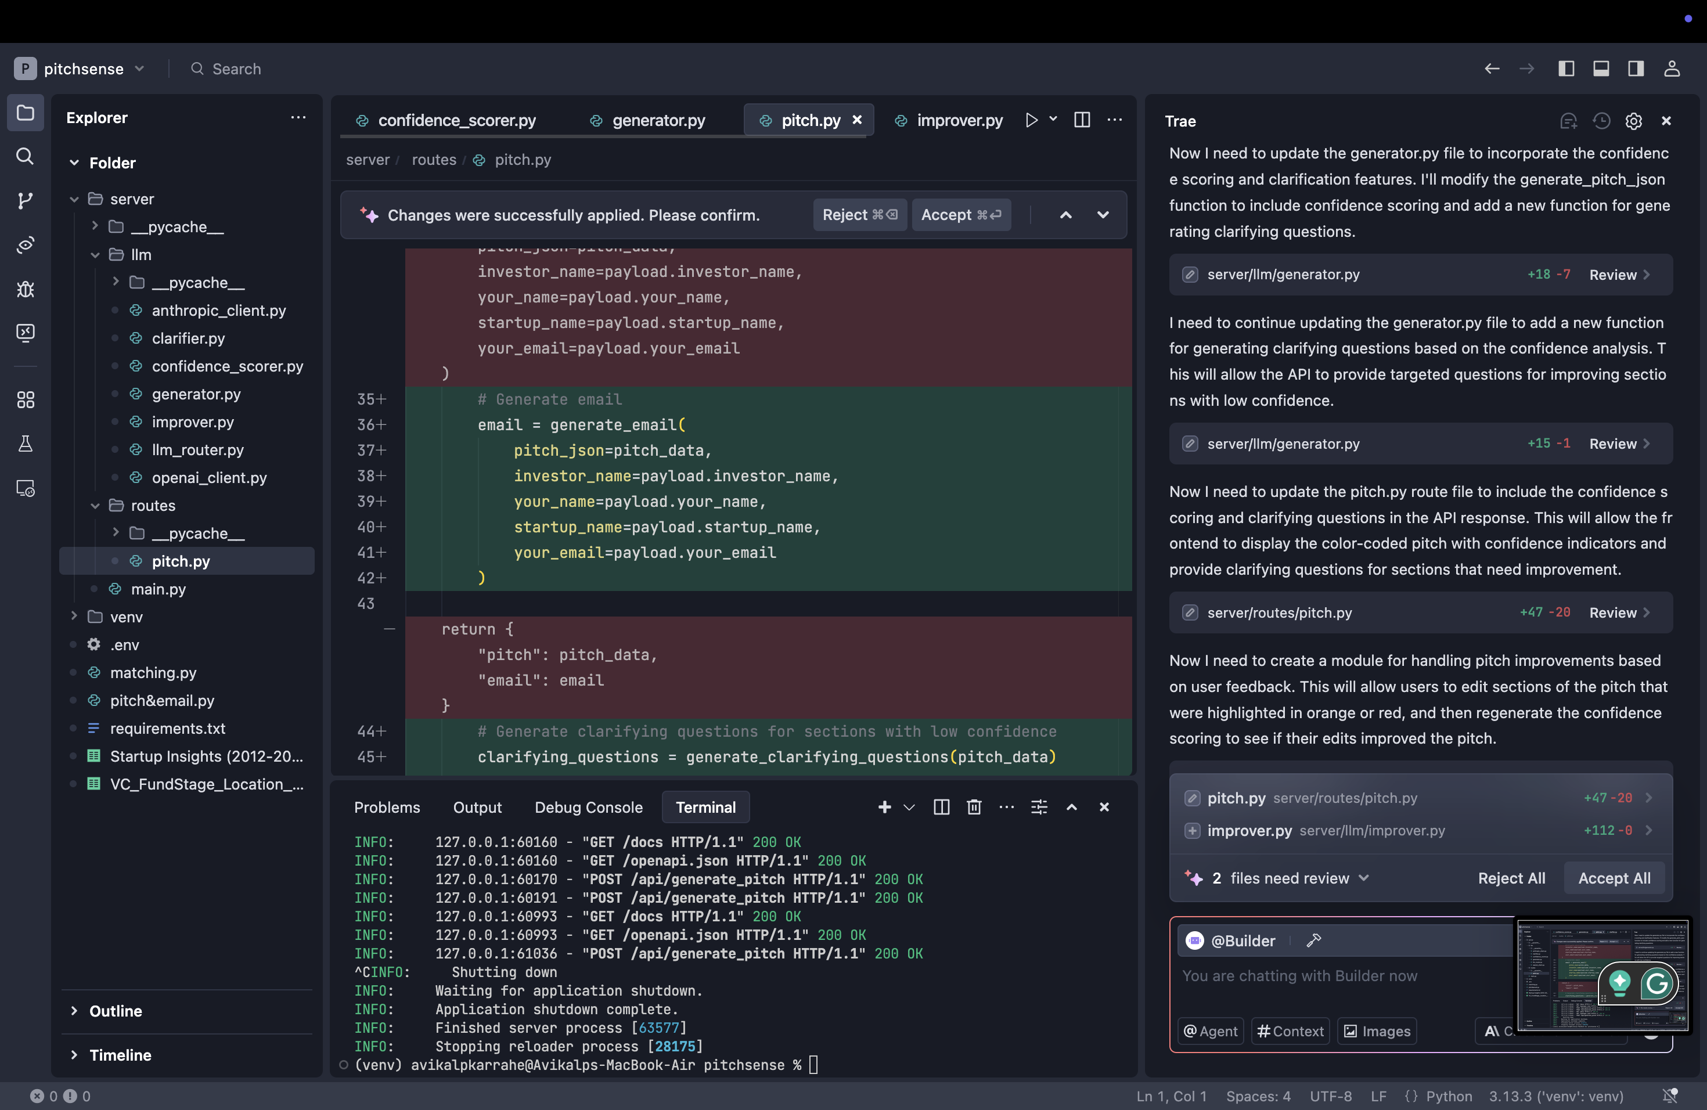This screenshot has width=1707, height=1110.
Task: Expand the Outline section
Action: [115, 1011]
